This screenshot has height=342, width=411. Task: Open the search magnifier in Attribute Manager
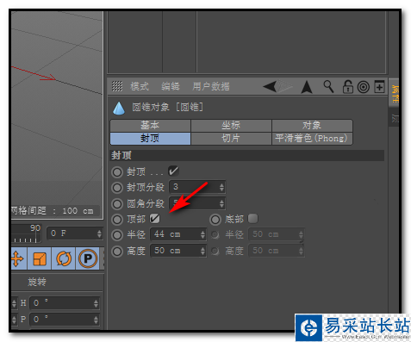[x=329, y=86]
